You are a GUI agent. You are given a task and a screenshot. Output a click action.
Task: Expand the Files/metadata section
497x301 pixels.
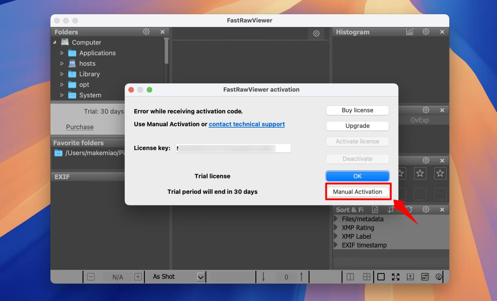335,219
